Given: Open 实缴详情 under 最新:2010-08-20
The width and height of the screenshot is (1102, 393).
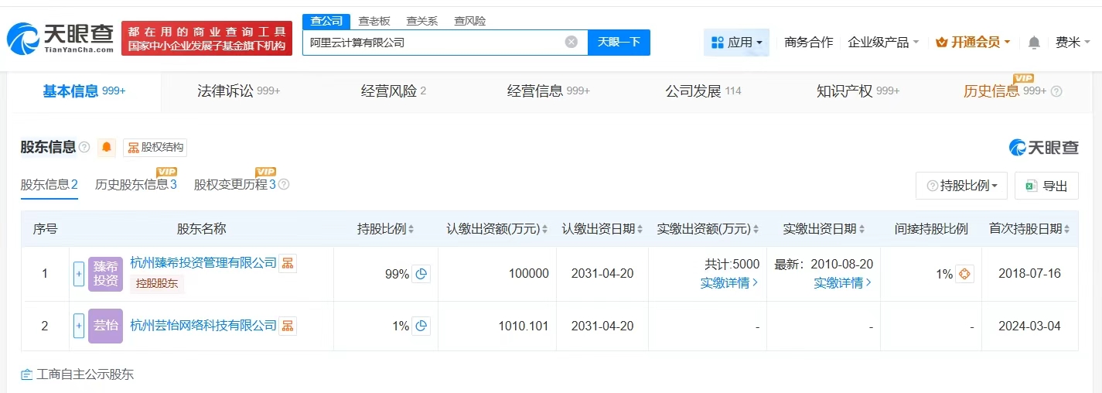Looking at the screenshot, I should [x=843, y=283].
